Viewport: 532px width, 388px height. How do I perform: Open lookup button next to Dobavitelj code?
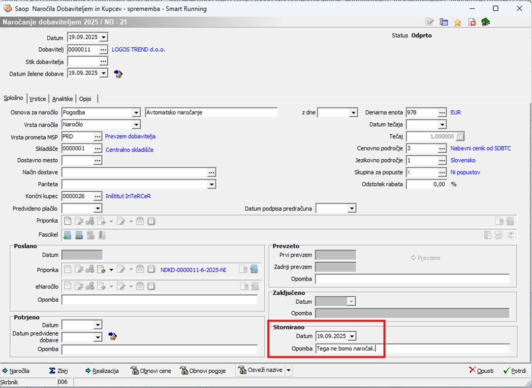pyautogui.click(x=103, y=50)
